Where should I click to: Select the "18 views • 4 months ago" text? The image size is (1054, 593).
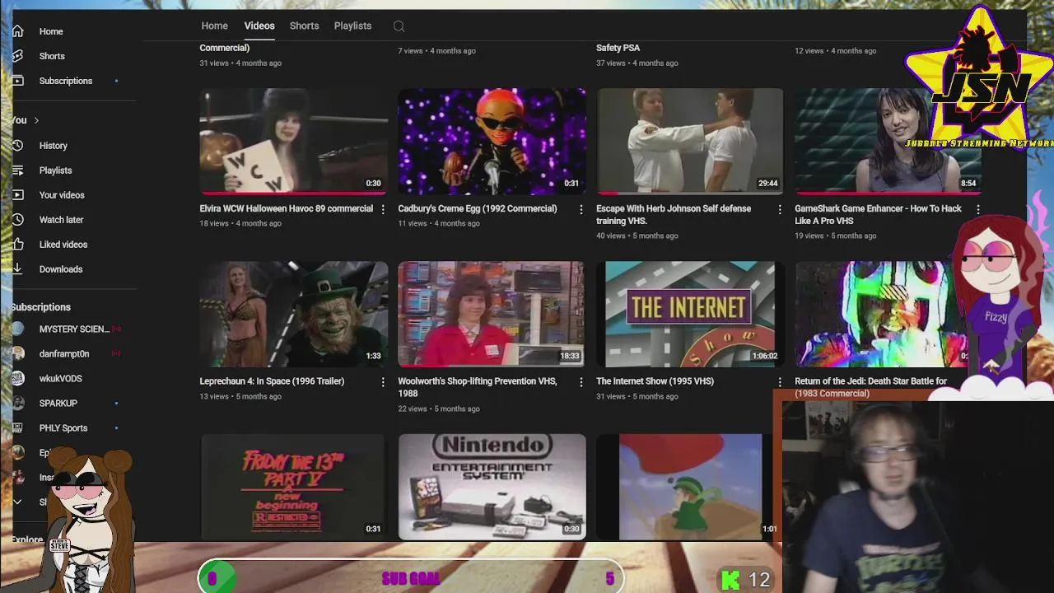[x=240, y=223]
